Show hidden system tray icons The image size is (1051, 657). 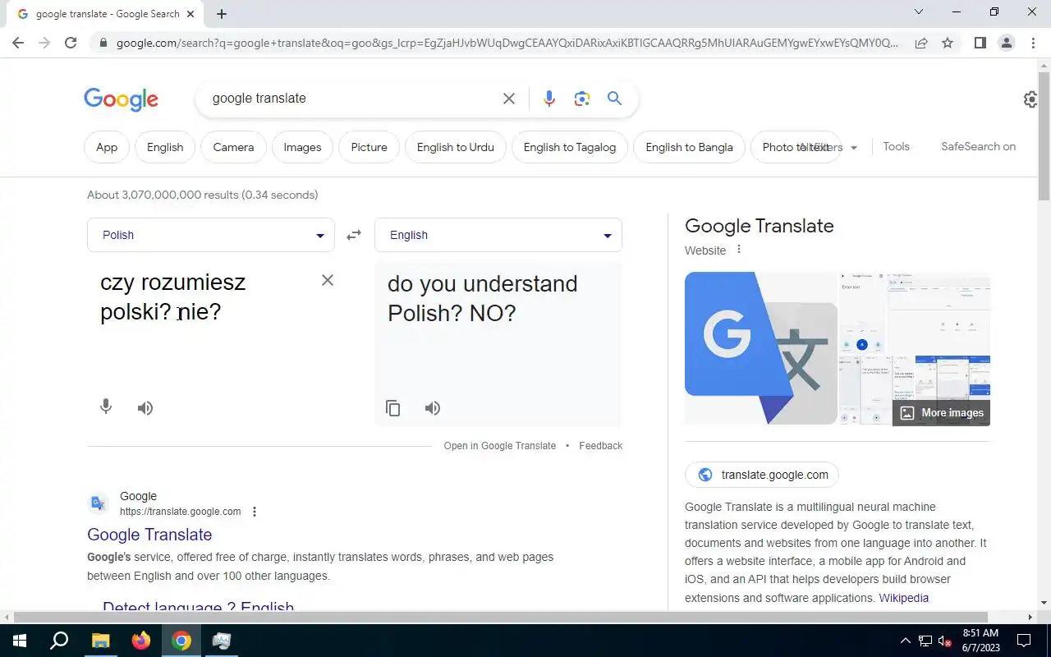(x=906, y=641)
